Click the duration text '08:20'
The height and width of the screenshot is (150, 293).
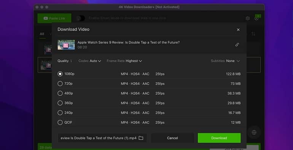point(82,47)
